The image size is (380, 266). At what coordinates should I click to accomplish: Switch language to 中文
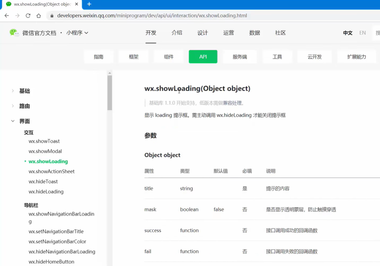click(x=348, y=33)
